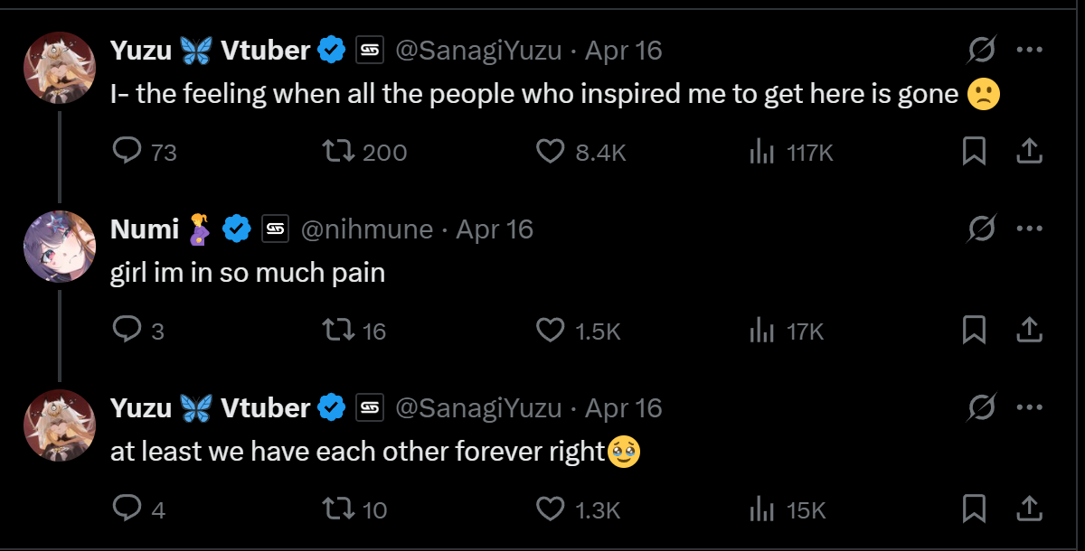Share Yuzu's first tweet
This screenshot has width=1085, height=551.
pyautogui.click(x=1029, y=152)
